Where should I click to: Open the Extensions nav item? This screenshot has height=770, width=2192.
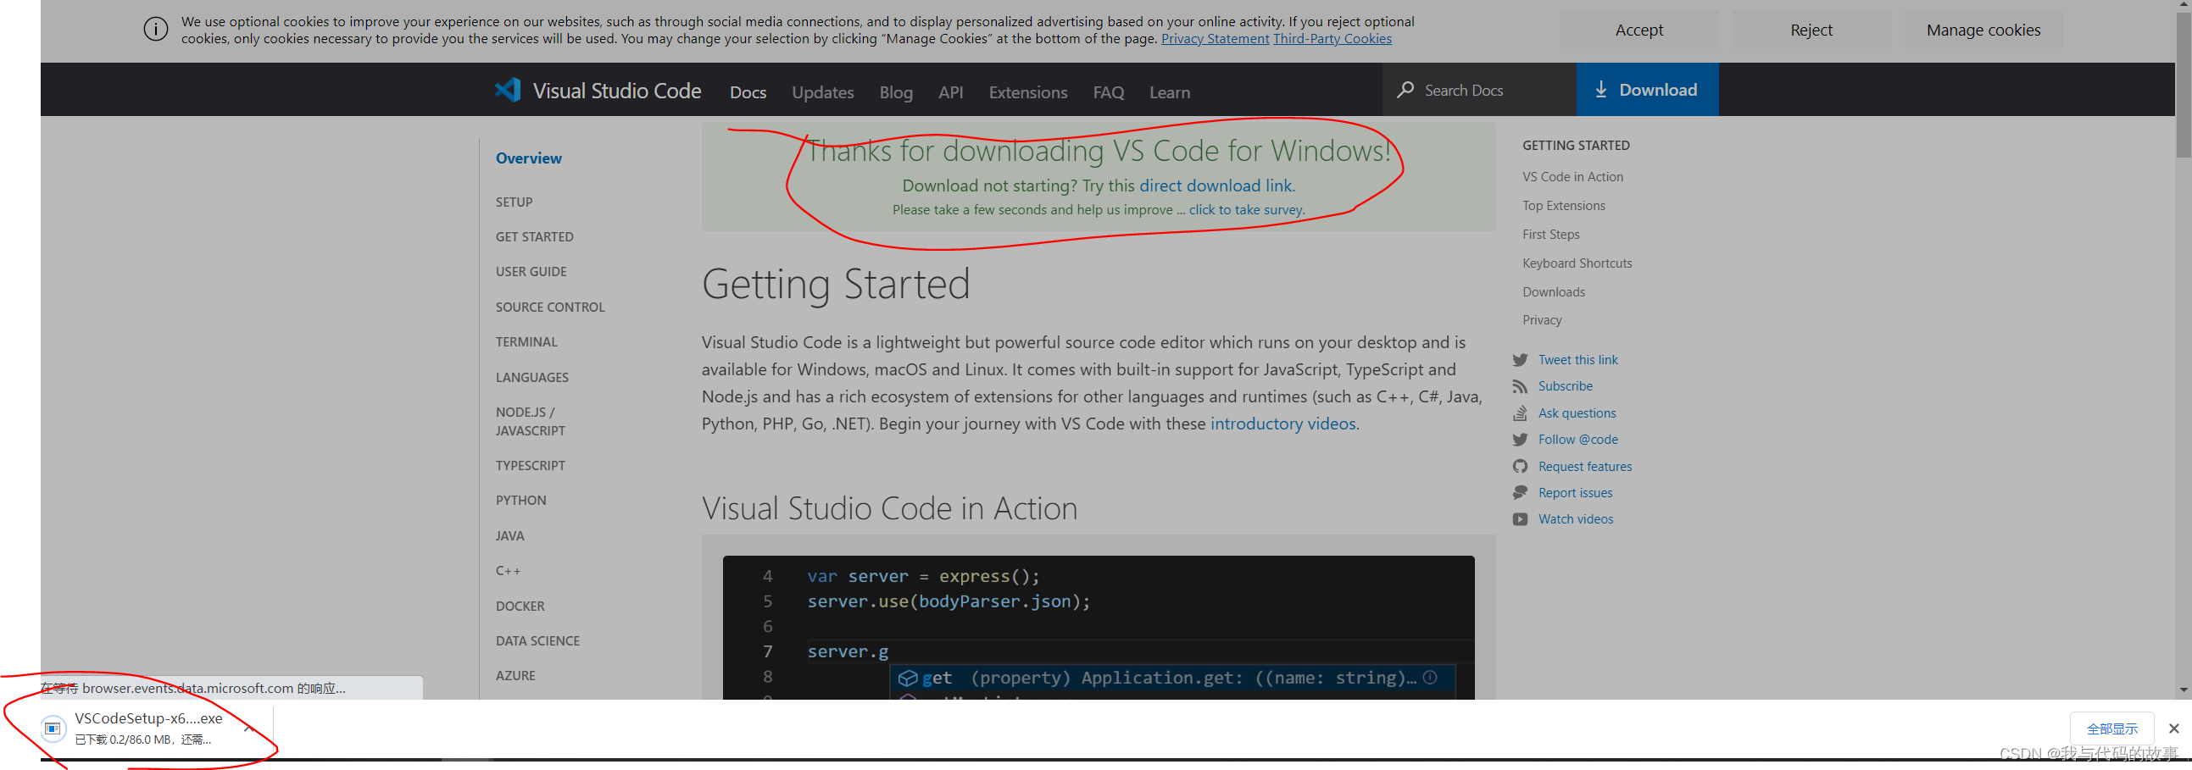[x=1027, y=91]
